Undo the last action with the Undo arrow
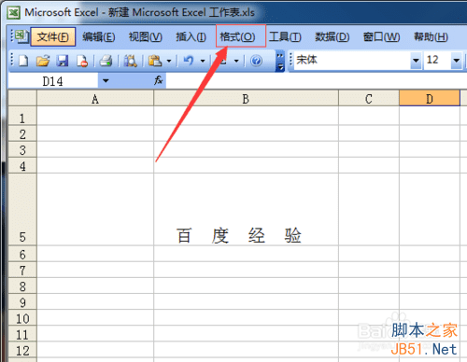The width and height of the screenshot is (467, 362). coord(189,61)
